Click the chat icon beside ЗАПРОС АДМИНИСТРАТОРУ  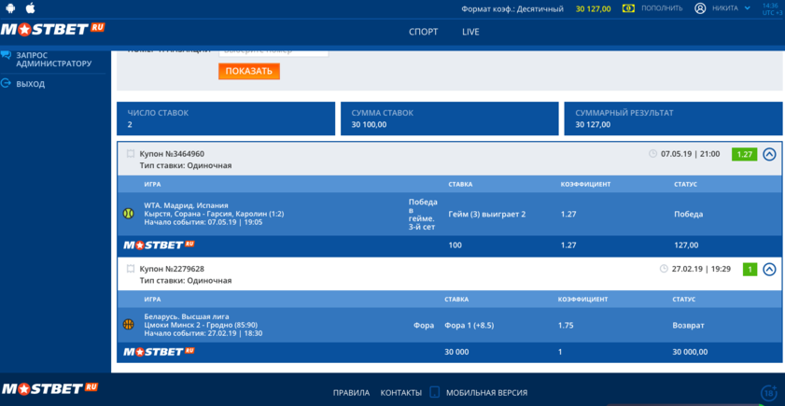pos(6,54)
